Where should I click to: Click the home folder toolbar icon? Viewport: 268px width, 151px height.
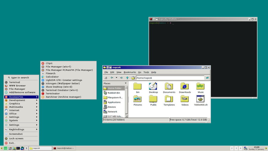click(133, 78)
